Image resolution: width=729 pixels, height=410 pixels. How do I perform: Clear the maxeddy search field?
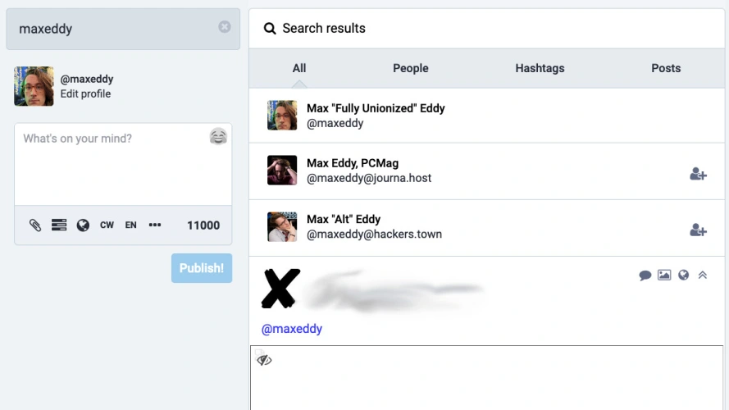[224, 27]
